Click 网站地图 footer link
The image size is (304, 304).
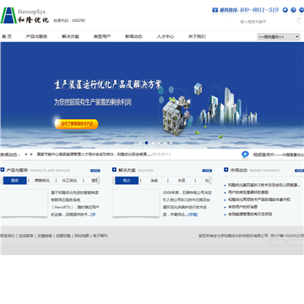pos(82,236)
